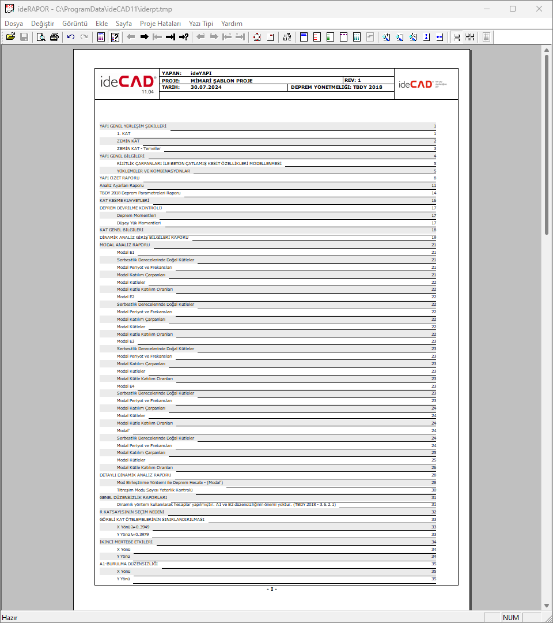Click the NUM indicator in status bar
Screen dimensions: 553x623
pyautogui.click(x=511, y=617)
